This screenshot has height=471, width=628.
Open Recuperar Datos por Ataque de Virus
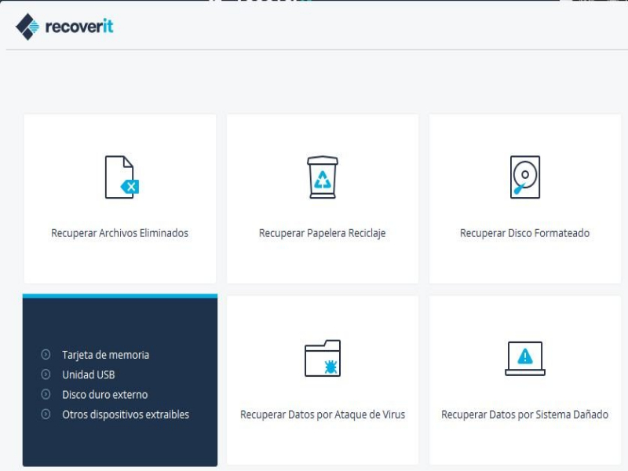[x=323, y=414]
